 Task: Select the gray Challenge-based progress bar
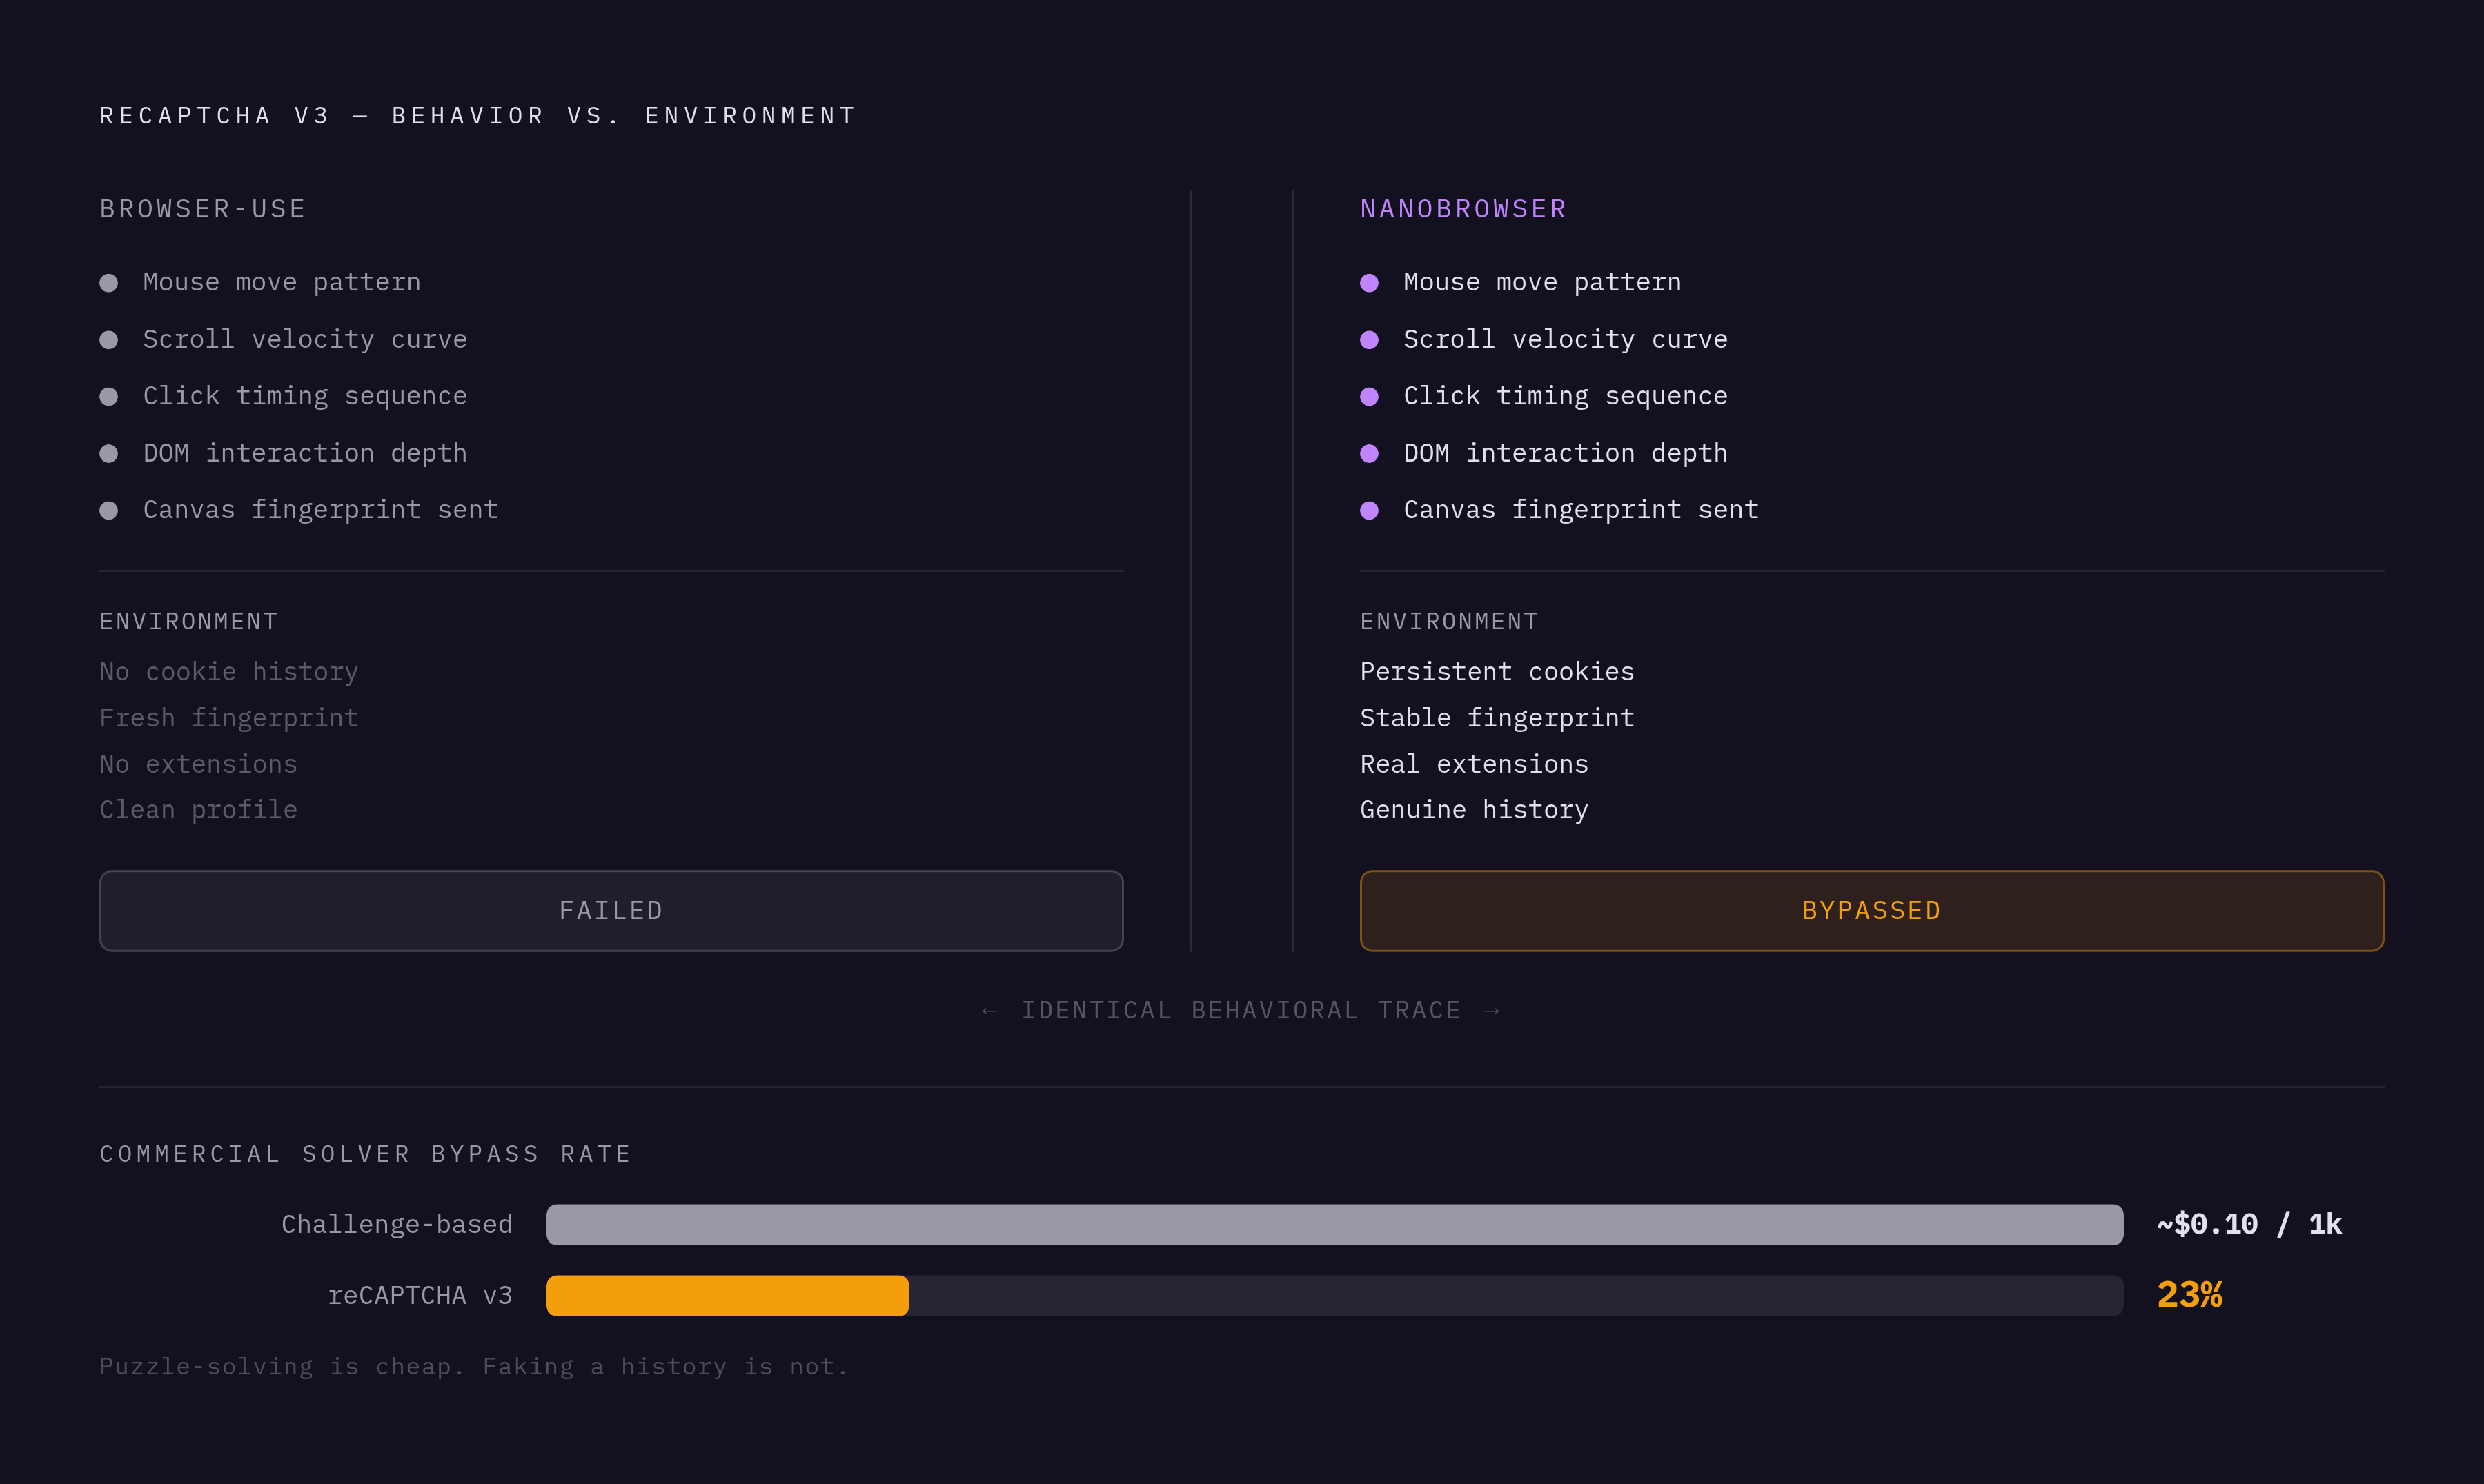(x=1334, y=1224)
